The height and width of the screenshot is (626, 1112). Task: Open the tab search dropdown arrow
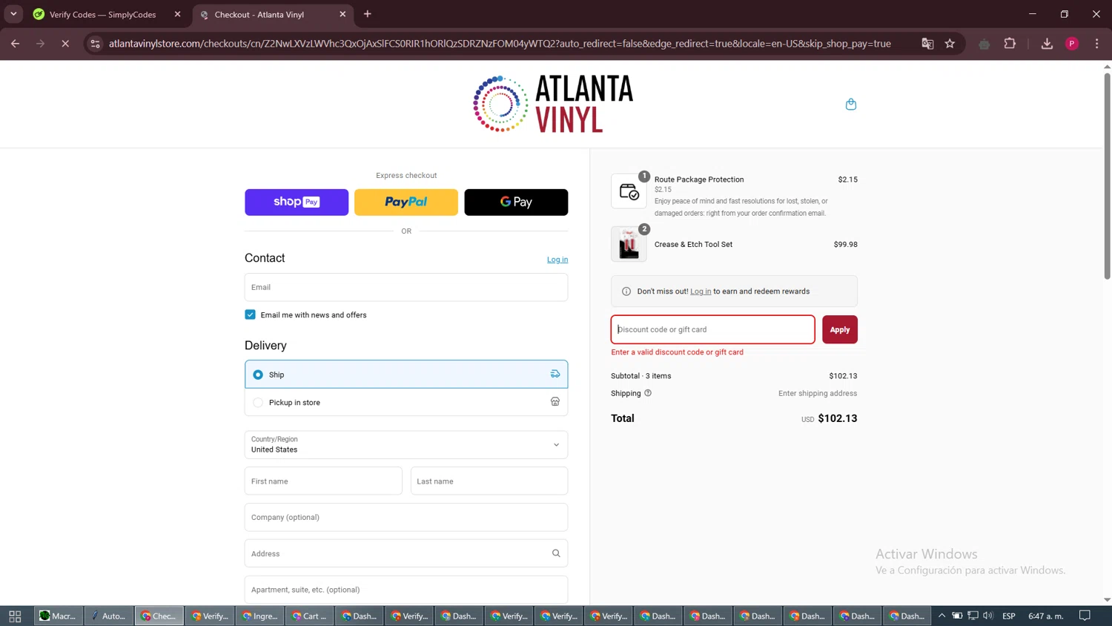coord(13,14)
